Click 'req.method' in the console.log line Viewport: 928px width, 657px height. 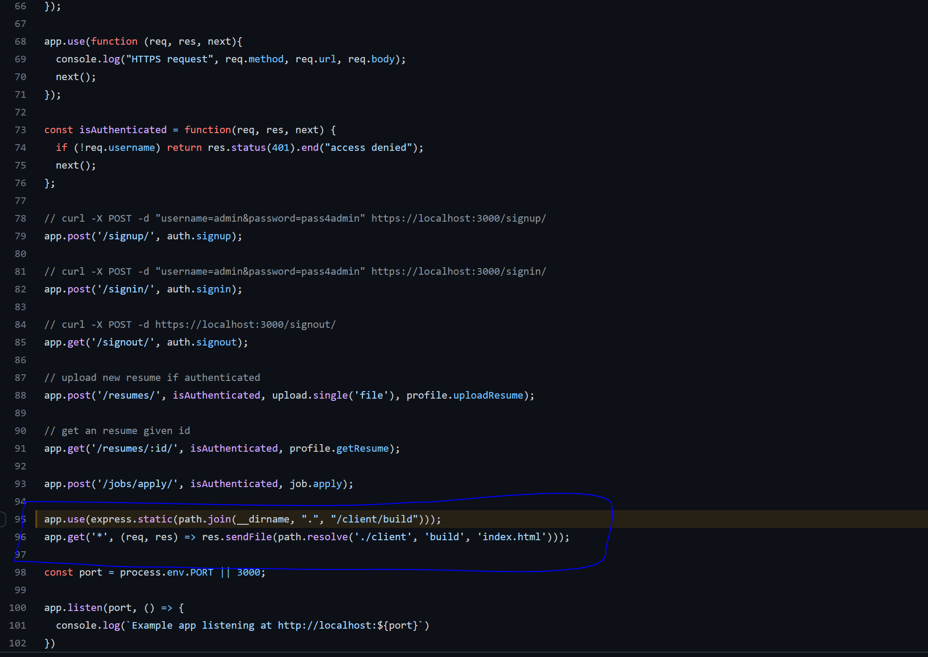point(255,59)
